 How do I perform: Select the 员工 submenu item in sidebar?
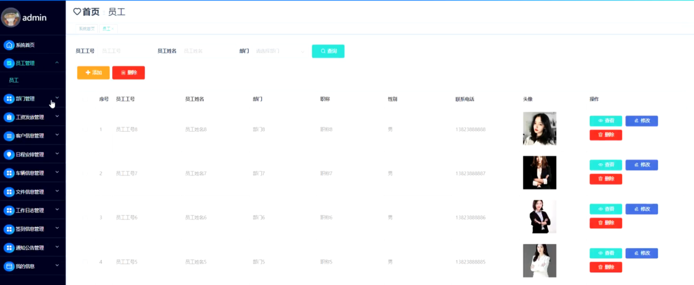pos(33,80)
